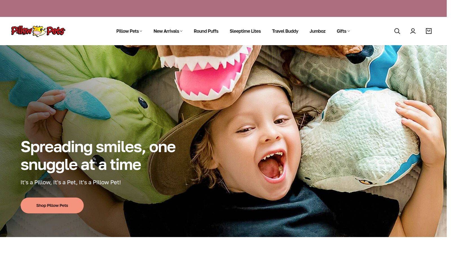Click the mauve announcement bar at top
The height and width of the screenshot is (254, 451).
point(223,8)
